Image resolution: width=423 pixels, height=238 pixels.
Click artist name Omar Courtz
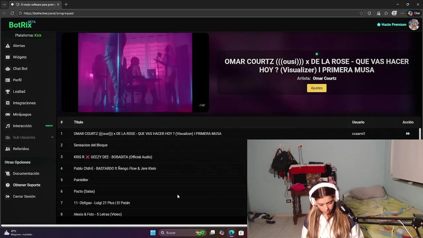point(325,78)
